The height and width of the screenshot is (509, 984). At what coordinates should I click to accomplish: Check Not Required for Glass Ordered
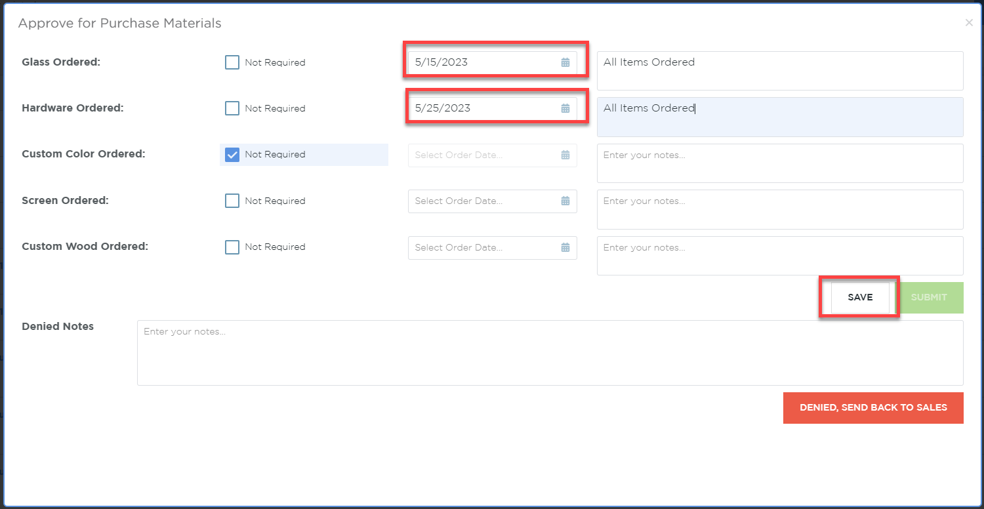[232, 62]
